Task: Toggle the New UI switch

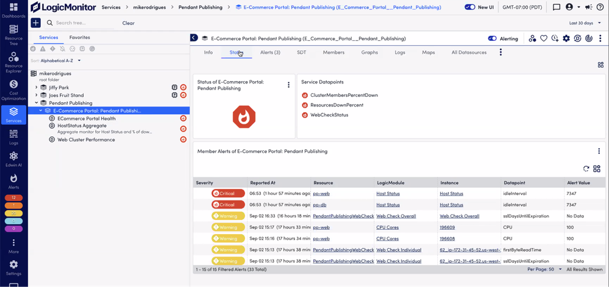Action: tap(470, 7)
